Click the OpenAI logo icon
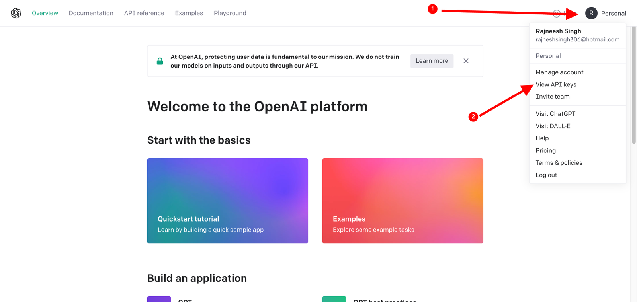Image resolution: width=637 pixels, height=302 pixels. [x=16, y=13]
